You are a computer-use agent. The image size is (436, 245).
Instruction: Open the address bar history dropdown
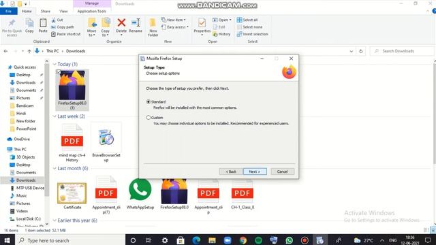tap(352, 51)
